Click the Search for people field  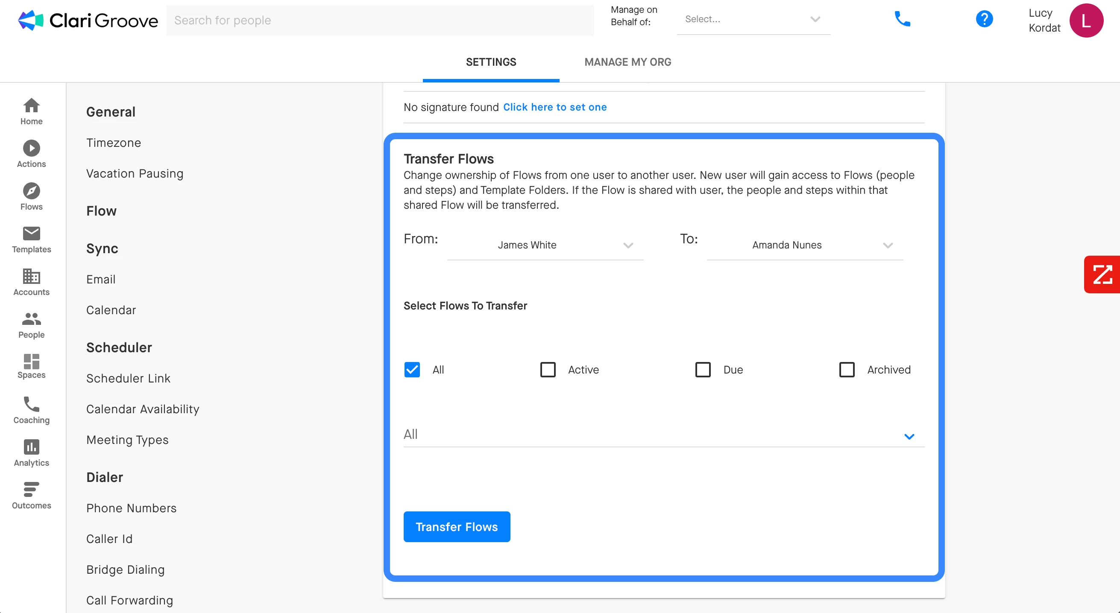(380, 20)
